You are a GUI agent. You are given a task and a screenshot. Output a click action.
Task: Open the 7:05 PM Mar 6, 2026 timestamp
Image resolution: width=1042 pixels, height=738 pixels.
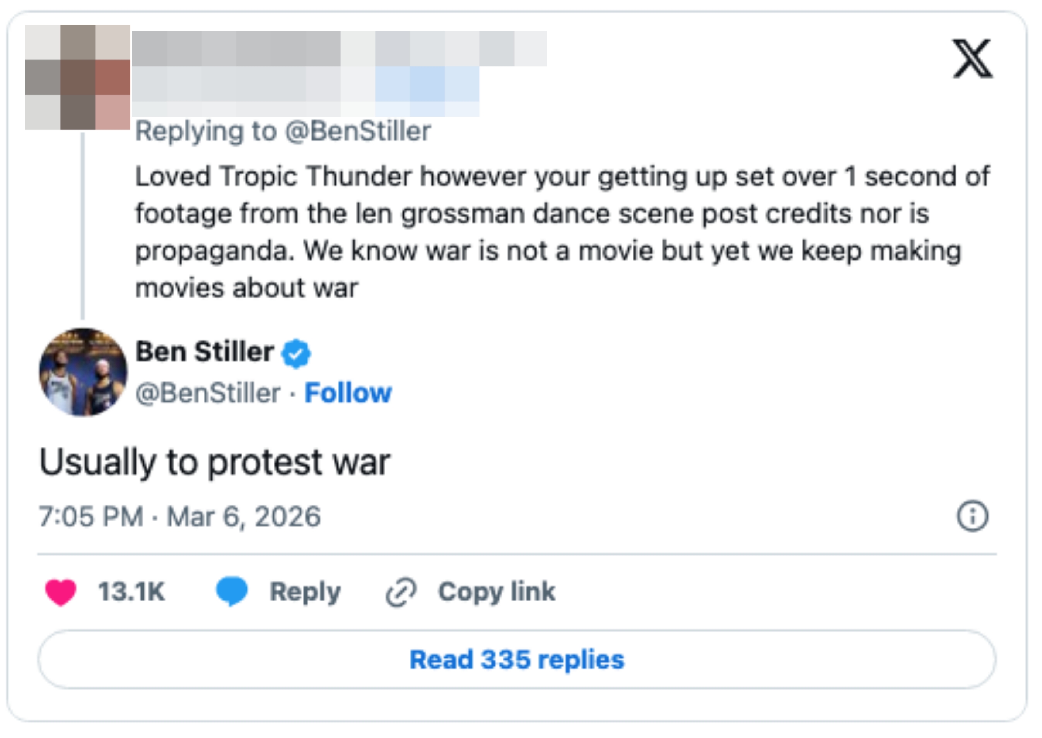point(180,517)
